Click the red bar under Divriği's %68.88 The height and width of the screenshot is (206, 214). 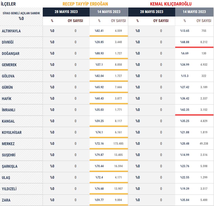(194, 47)
